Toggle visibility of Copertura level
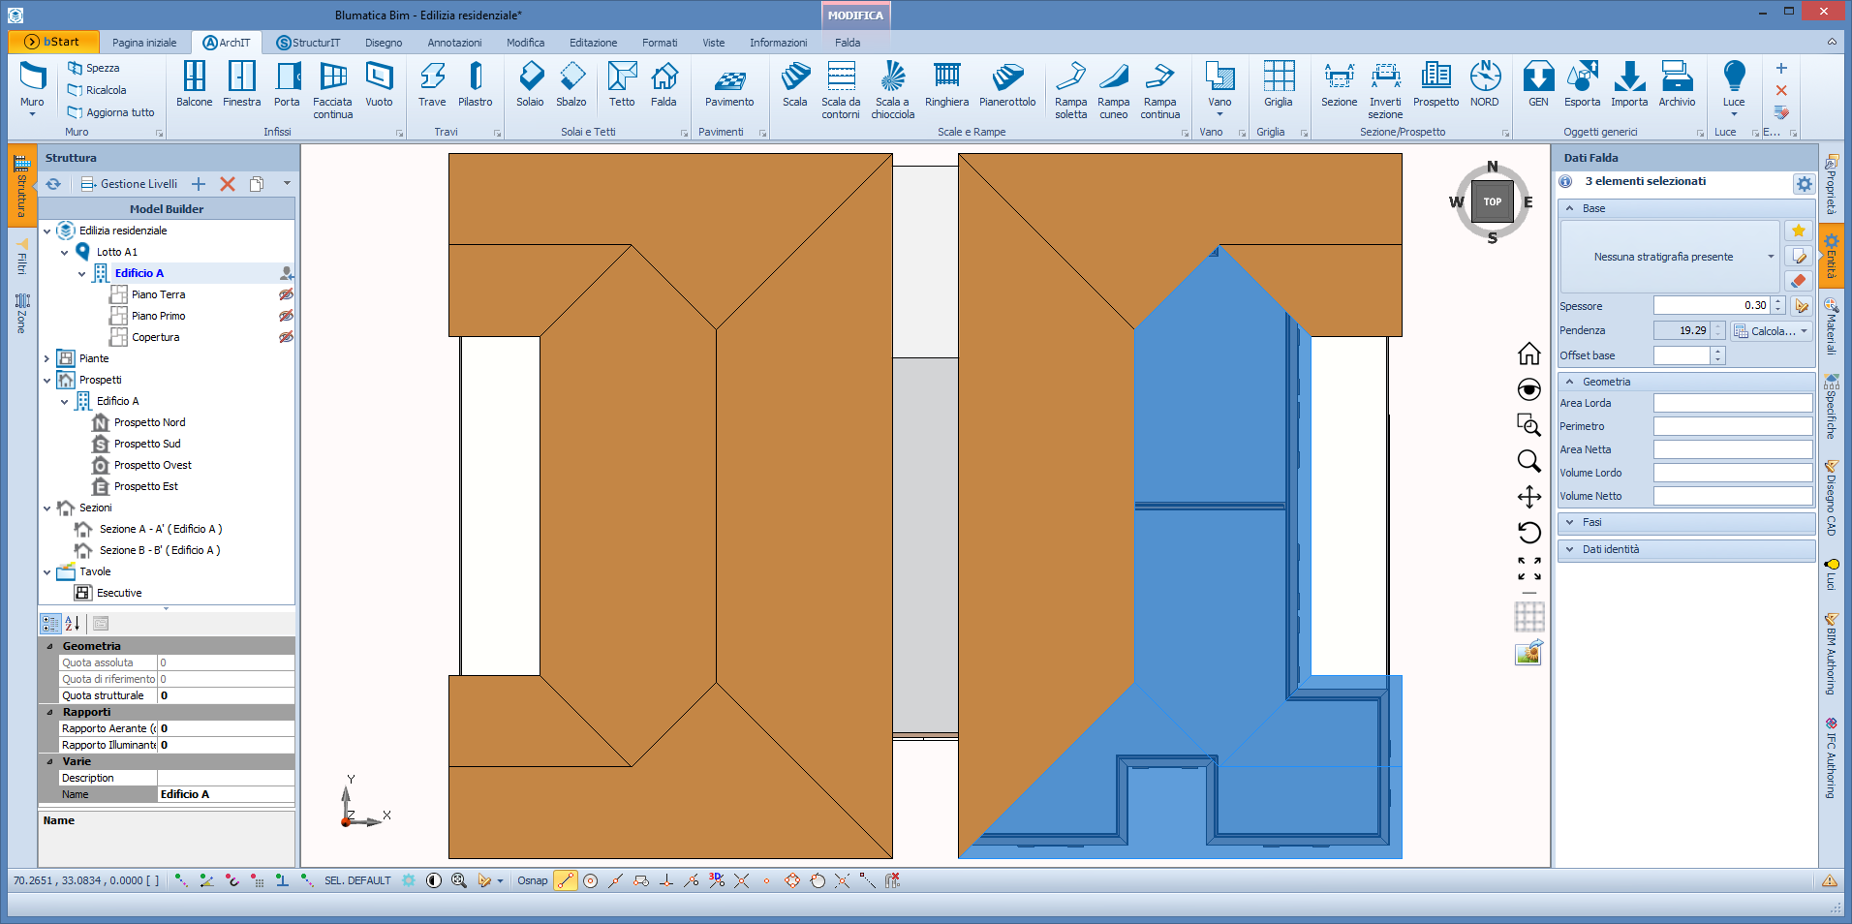Viewport: 1852px width, 924px height. pyautogui.click(x=286, y=337)
